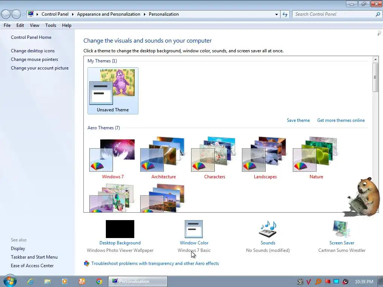Click the address bar control panel icon
Image resolution: width=383 pixels, height=287 pixels.
point(31,14)
